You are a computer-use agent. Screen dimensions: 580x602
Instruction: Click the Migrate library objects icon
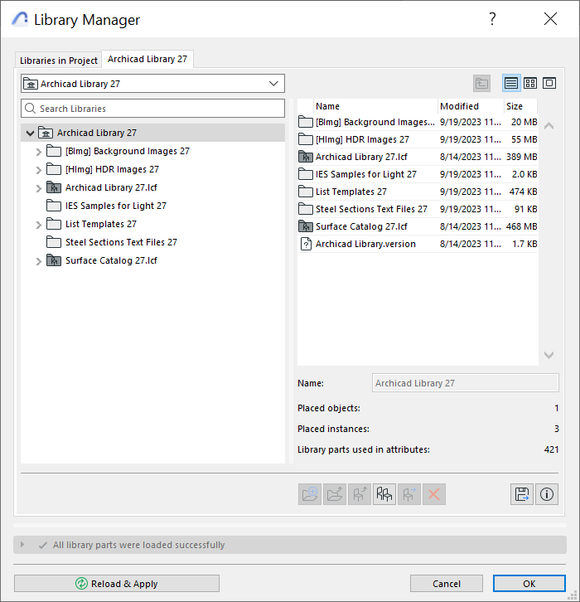coord(360,494)
